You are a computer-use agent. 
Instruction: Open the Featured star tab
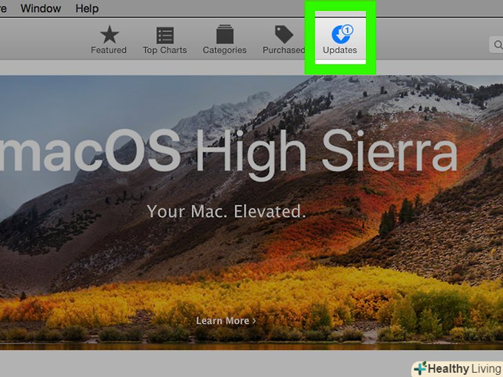108,40
